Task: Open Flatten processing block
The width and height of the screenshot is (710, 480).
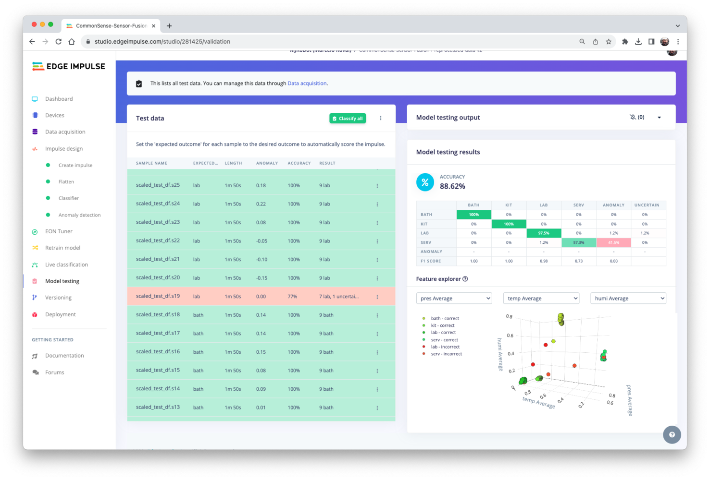Action: [66, 182]
